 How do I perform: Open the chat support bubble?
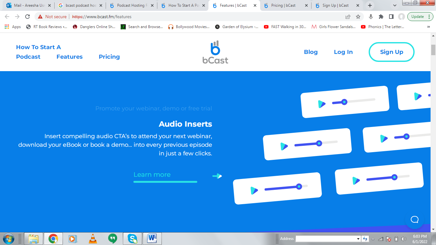[x=414, y=219]
